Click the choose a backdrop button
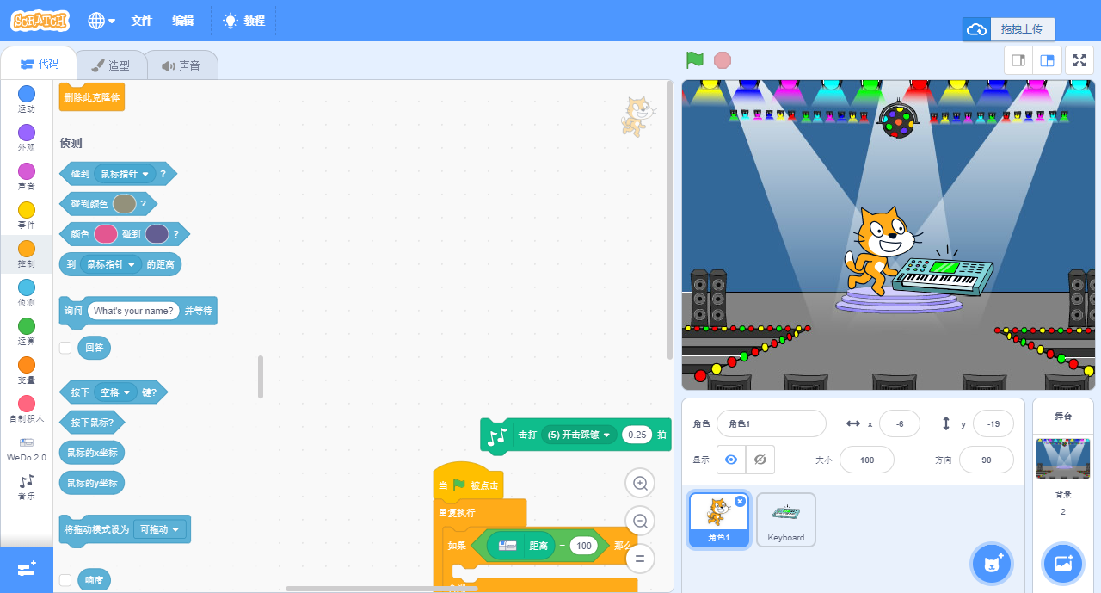 pyautogui.click(x=1063, y=564)
